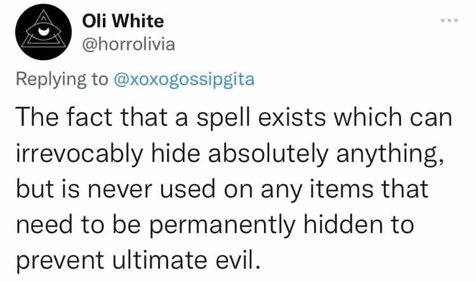Open profile via the Oli White display name

[123, 21]
